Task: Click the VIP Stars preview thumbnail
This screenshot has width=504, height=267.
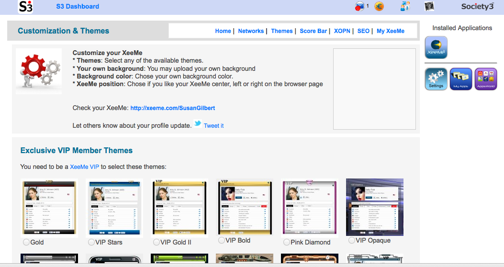Action: coord(114,208)
